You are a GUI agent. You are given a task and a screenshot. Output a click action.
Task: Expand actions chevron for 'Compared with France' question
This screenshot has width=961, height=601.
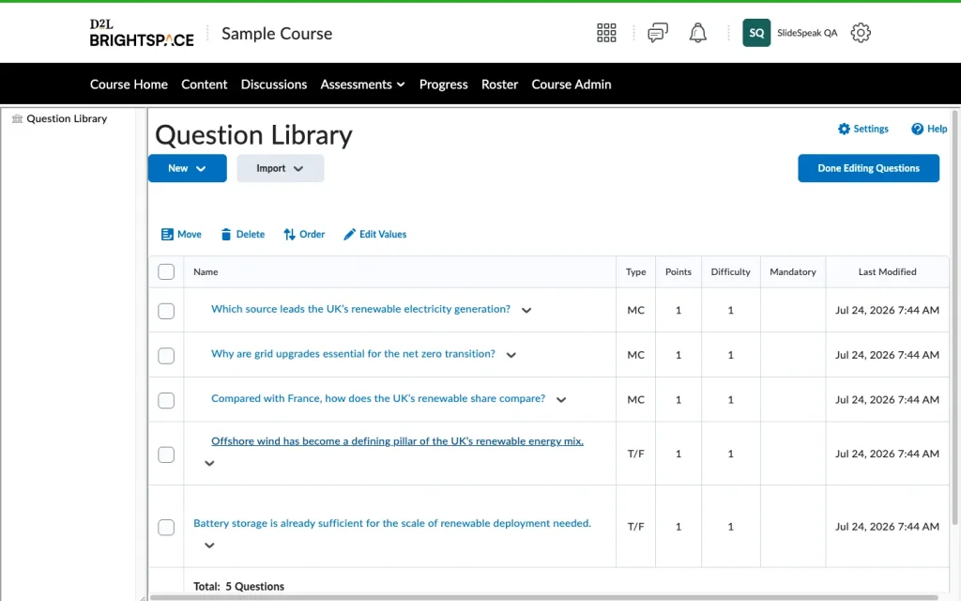click(x=561, y=400)
